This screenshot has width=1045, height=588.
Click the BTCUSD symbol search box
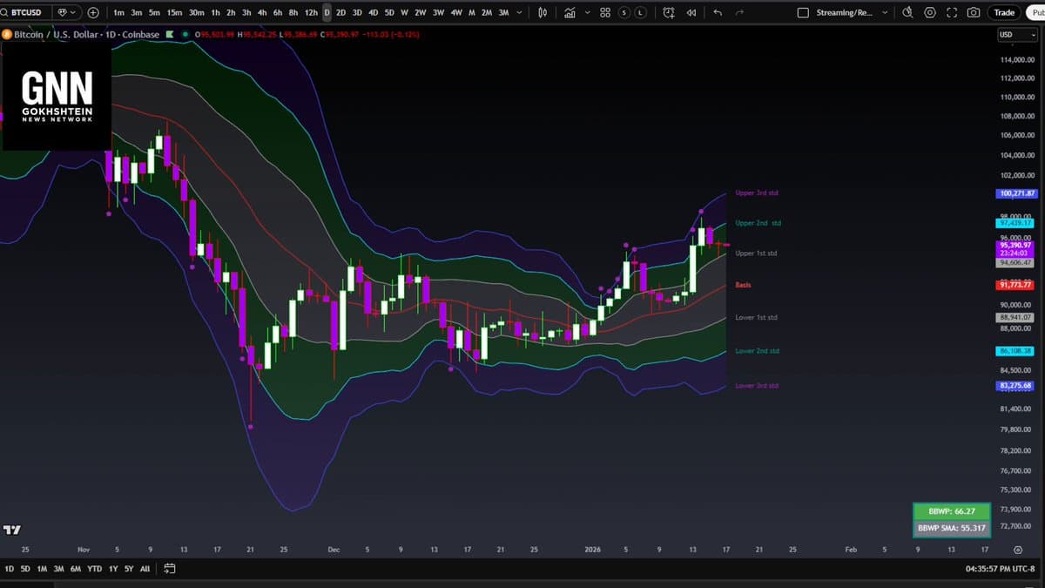pos(26,13)
